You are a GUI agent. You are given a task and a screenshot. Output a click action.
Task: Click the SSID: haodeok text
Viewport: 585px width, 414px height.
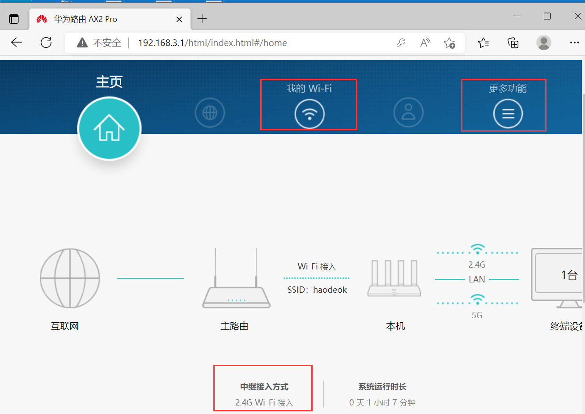pyautogui.click(x=317, y=290)
